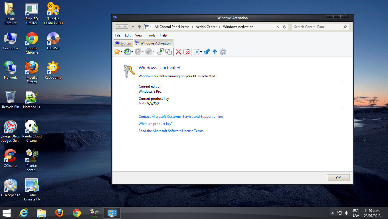
Task: Open the View menu
Action: click(139, 35)
